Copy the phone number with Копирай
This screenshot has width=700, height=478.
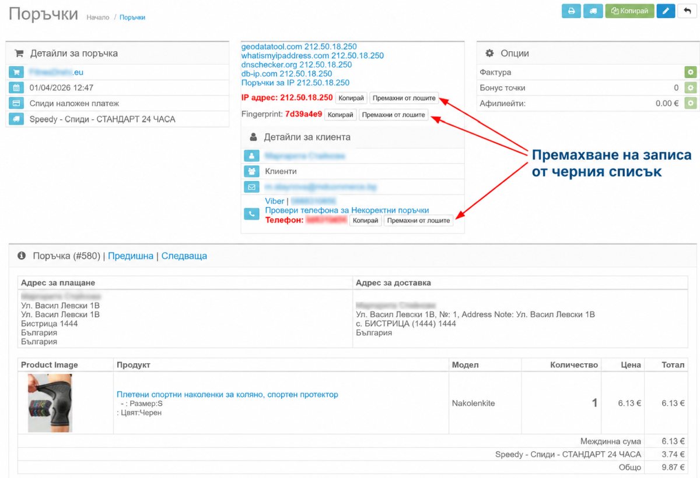pos(366,221)
